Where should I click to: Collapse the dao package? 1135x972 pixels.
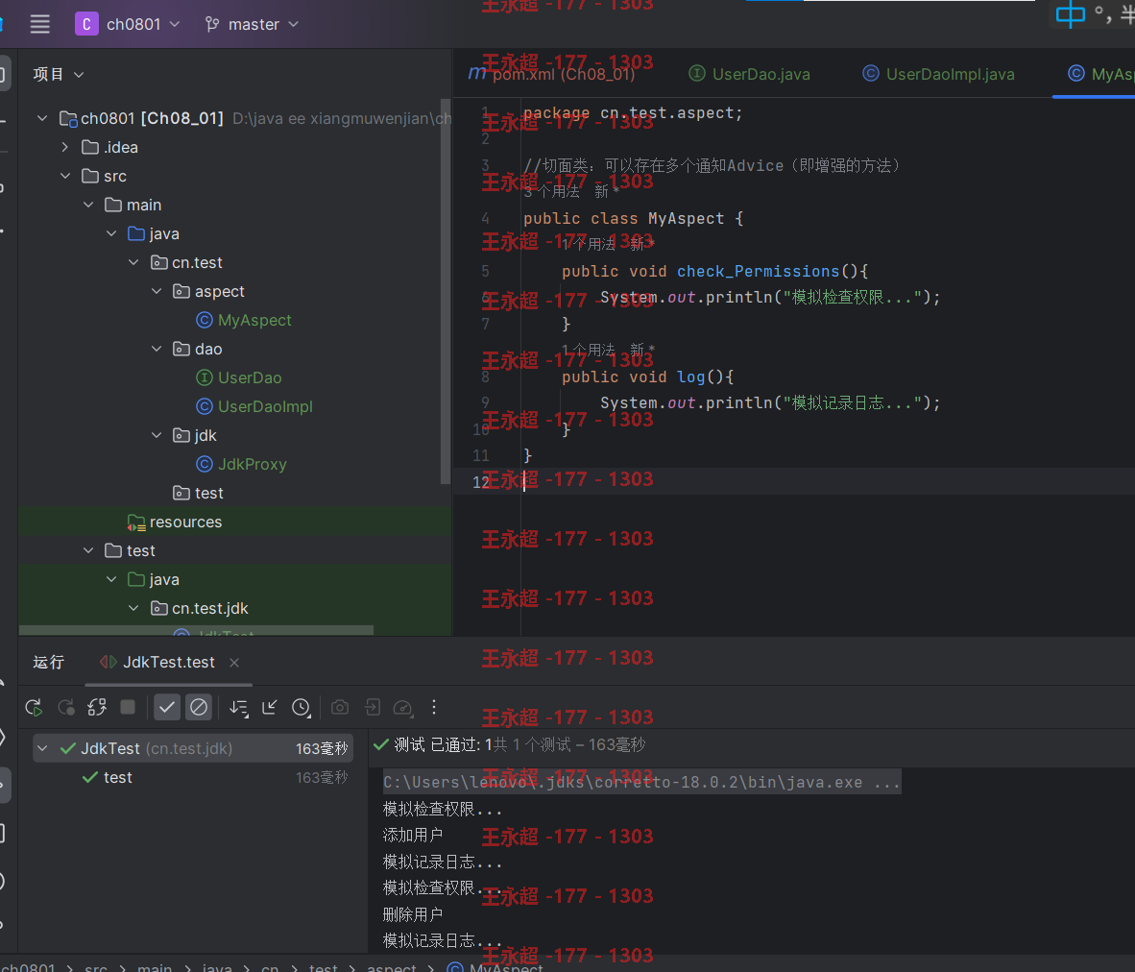(157, 349)
